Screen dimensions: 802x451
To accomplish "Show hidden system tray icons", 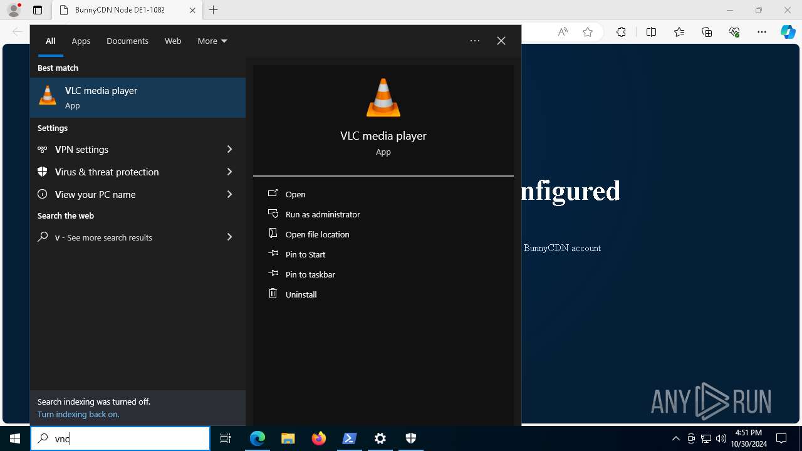I will (x=675, y=438).
